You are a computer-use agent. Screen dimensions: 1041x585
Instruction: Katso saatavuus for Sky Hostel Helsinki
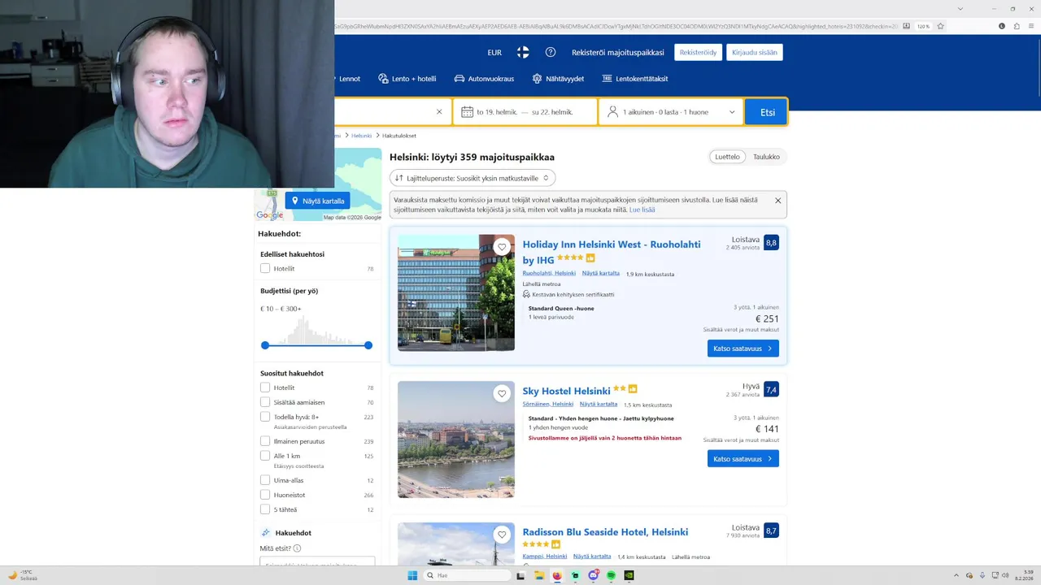click(x=743, y=459)
